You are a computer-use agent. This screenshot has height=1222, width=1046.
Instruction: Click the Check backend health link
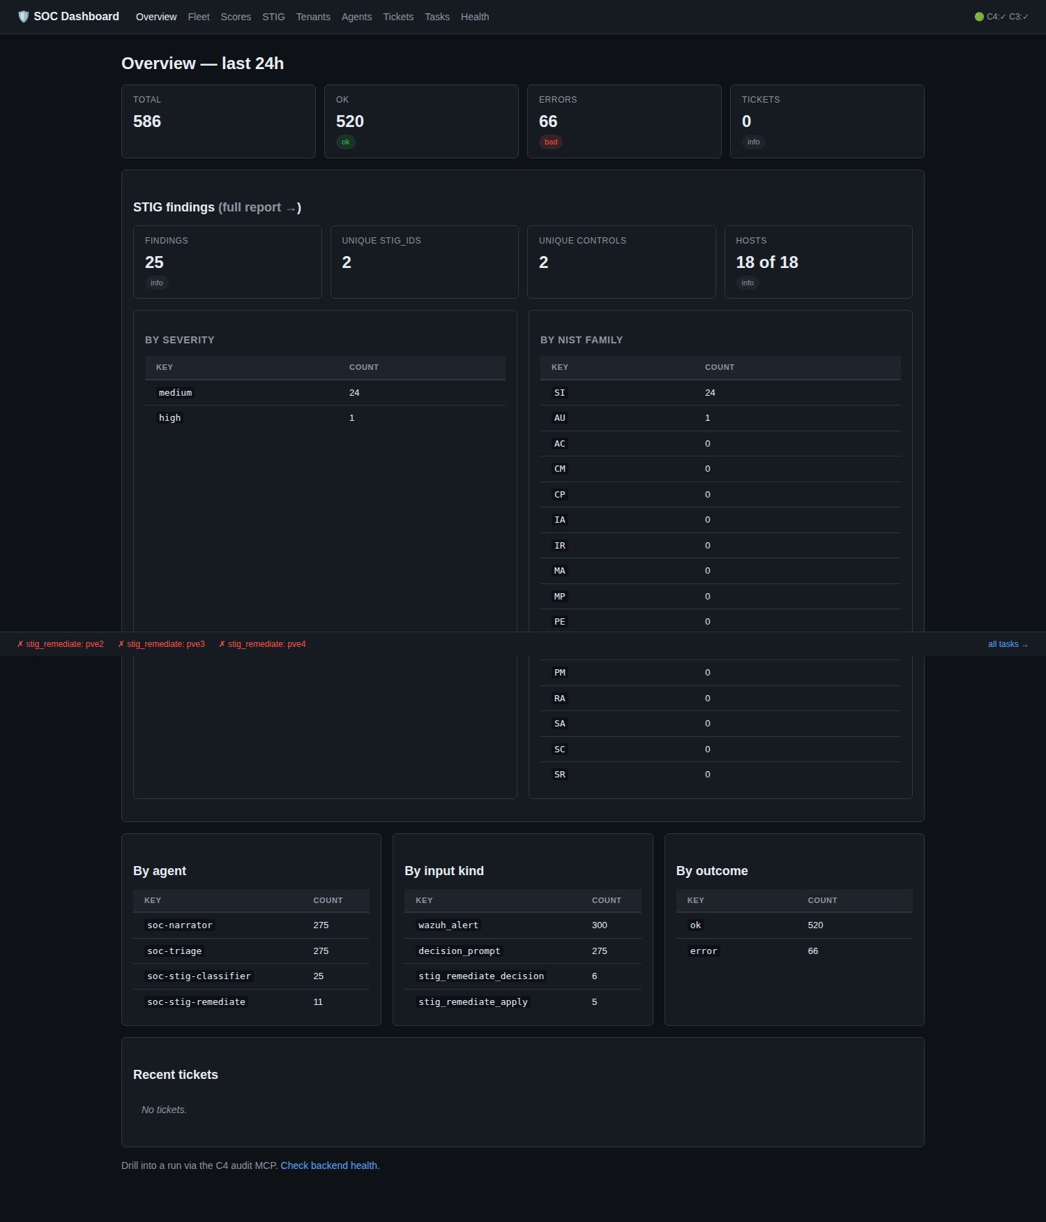tap(330, 1165)
